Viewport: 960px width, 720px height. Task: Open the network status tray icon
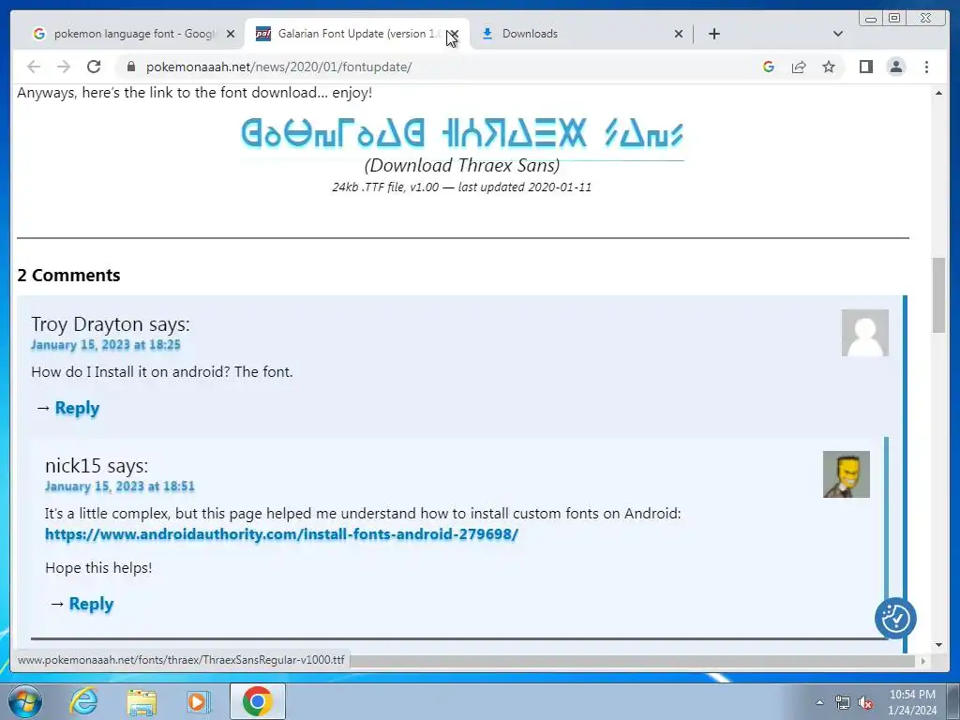click(843, 703)
